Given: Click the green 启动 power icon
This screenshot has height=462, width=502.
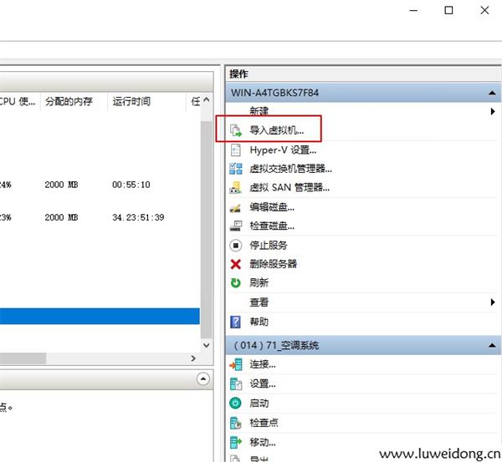Looking at the screenshot, I should coord(236,403).
